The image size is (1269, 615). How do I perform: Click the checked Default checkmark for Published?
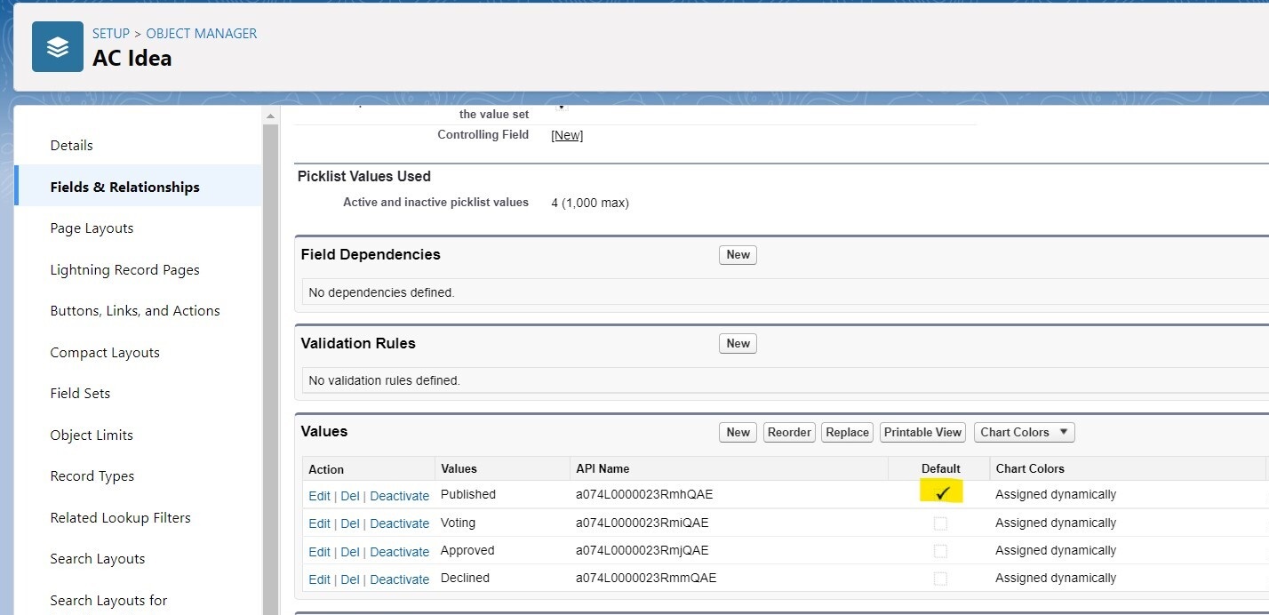pyautogui.click(x=942, y=493)
